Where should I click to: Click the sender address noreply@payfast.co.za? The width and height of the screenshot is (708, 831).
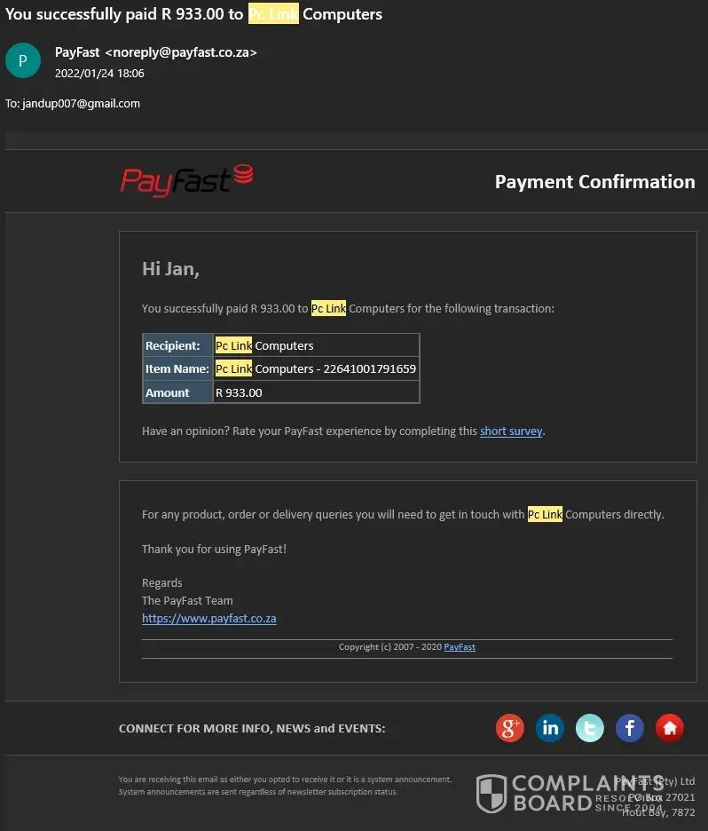point(181,52)
